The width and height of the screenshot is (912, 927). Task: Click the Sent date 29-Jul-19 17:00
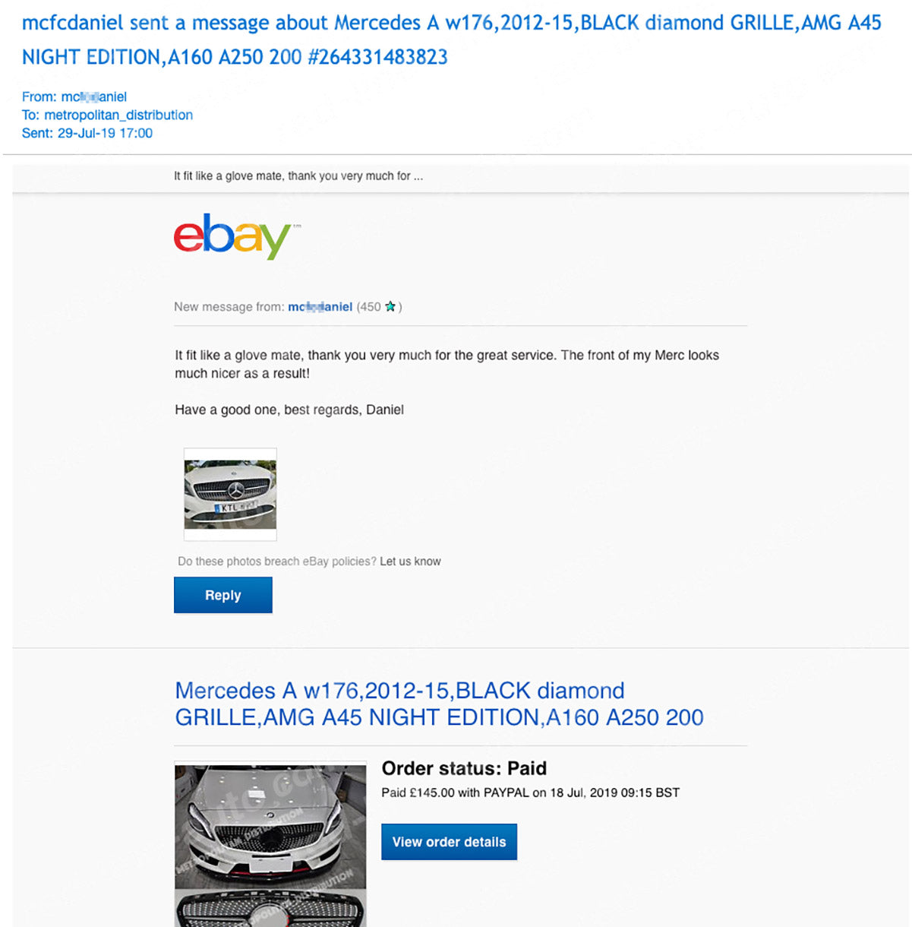pyautogui.click(x=105, y=133)
